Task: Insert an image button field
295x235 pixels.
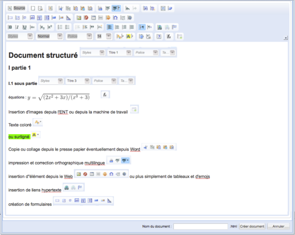Action: pos(61,18)
